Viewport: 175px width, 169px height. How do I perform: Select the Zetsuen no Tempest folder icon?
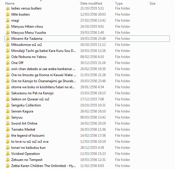tap(7, 159)
